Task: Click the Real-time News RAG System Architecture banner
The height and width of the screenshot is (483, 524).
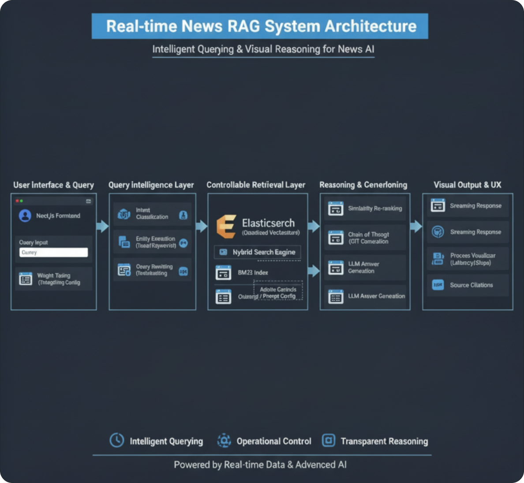Action: (x=260, y=26)
